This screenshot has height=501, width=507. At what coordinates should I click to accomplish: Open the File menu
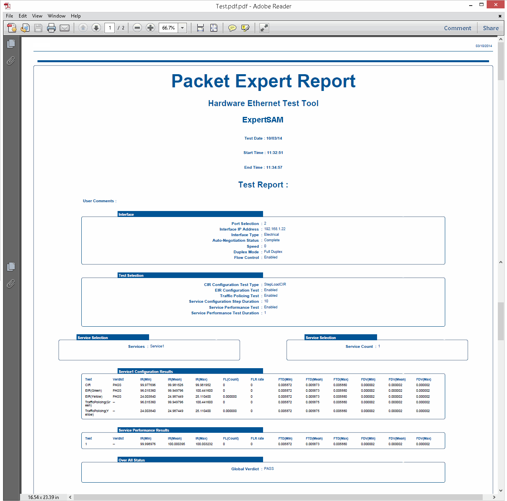pyautogui.click(x=10, y=16)
